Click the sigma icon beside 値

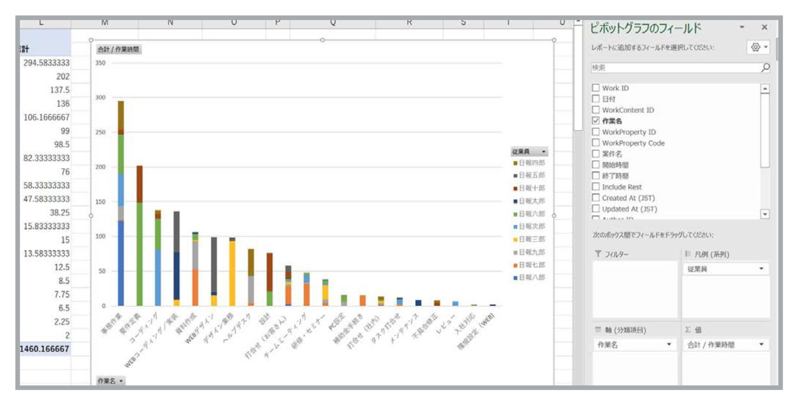tap(688, 330)
